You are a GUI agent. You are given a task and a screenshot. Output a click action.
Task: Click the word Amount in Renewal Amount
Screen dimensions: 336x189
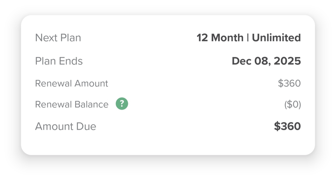91,84
